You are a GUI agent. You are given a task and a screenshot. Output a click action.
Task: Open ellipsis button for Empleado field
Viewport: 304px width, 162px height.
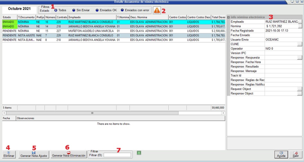click(x=299, y=22)
